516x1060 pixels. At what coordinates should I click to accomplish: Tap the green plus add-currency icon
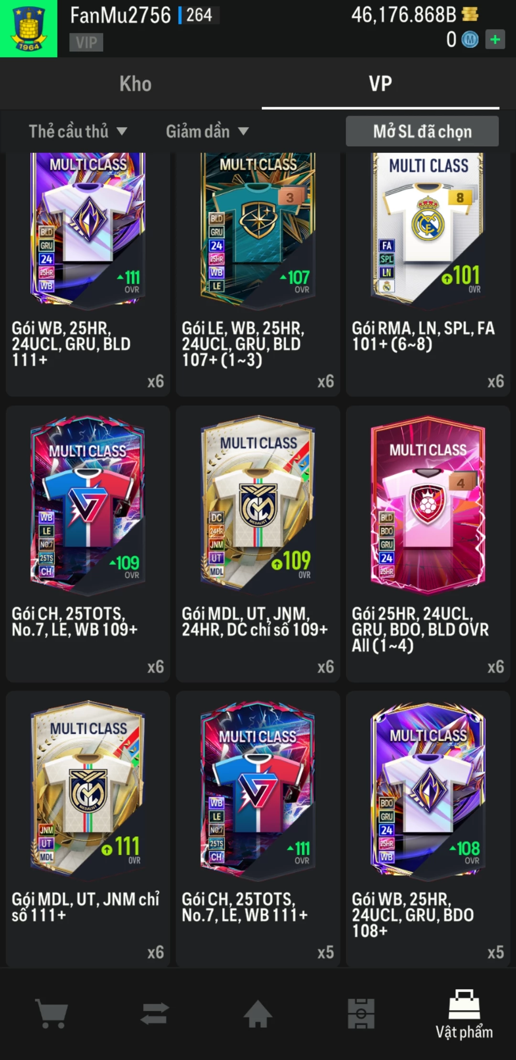(495, 40)
